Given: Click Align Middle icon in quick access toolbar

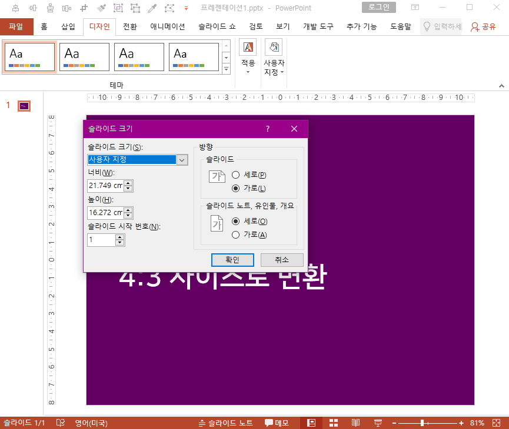Looking at the screenshot, I should click(x=33, y=8).
